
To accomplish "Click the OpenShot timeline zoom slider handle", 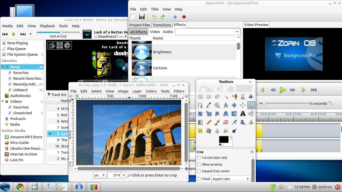I will pyautogui.click(x=264, y=103).
